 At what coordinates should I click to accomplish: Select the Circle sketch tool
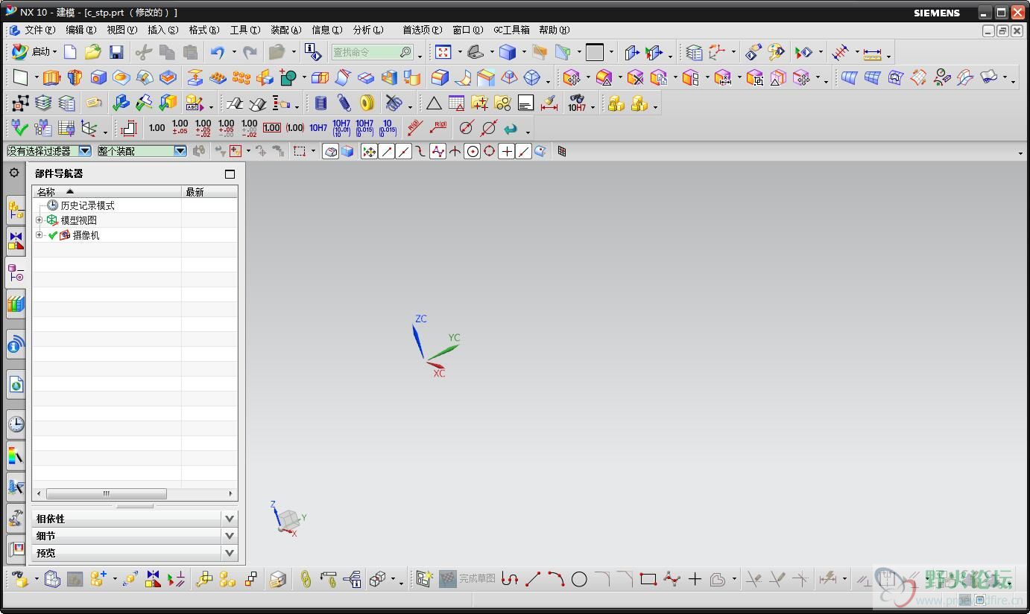tap(579, 579)
